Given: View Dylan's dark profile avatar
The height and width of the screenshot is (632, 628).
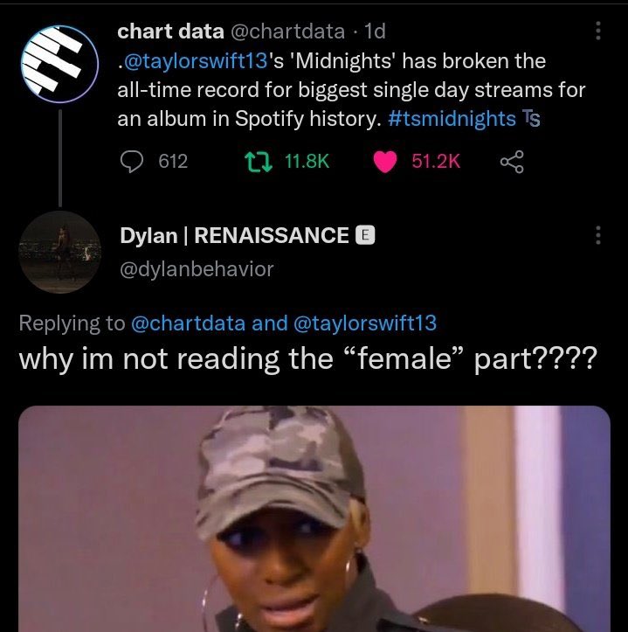Looking at the screenshot, I should pyautogui.click(x=60, y=252).
